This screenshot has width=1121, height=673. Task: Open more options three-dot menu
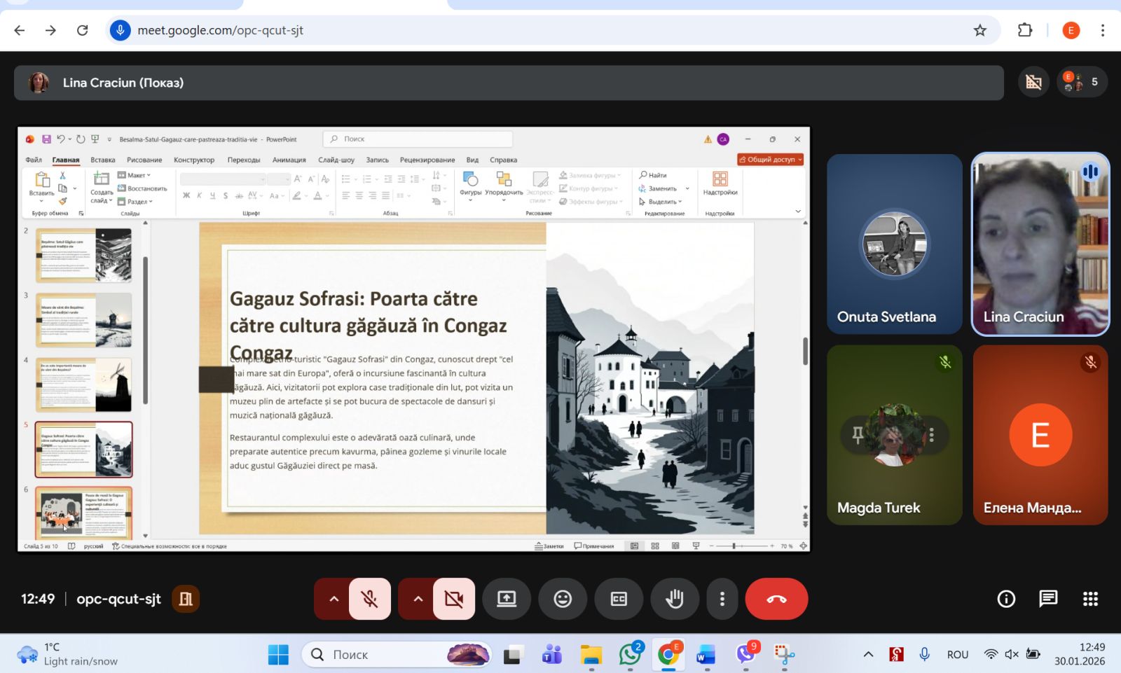[x=722, y=599]
